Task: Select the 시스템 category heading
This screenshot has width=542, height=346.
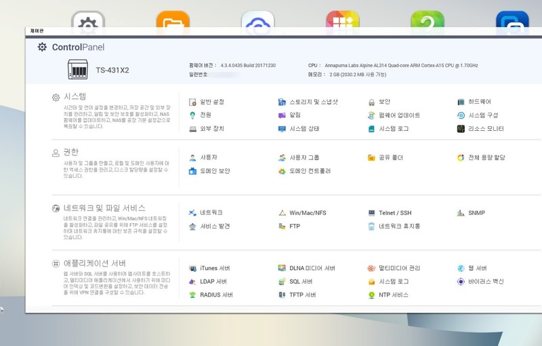Action: click(75, 96)
